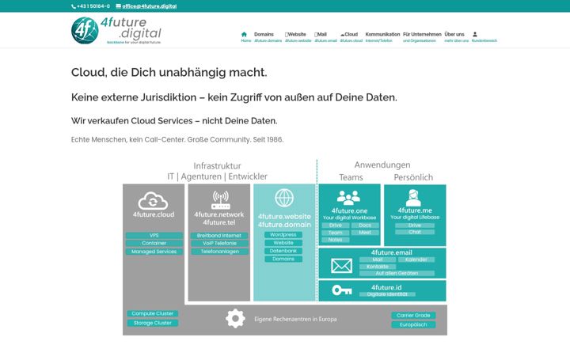
Task: Select the Kalender label in 4future.email
Action: click(416, 259)
